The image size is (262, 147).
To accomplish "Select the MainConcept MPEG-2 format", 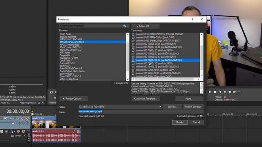I will pos(70,50).
